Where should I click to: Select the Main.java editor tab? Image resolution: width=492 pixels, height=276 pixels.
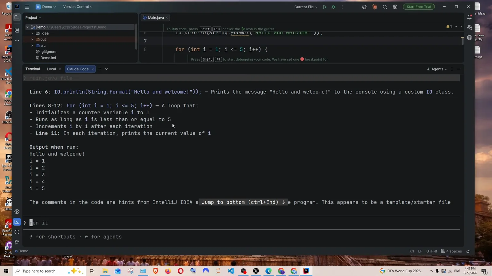156,17
